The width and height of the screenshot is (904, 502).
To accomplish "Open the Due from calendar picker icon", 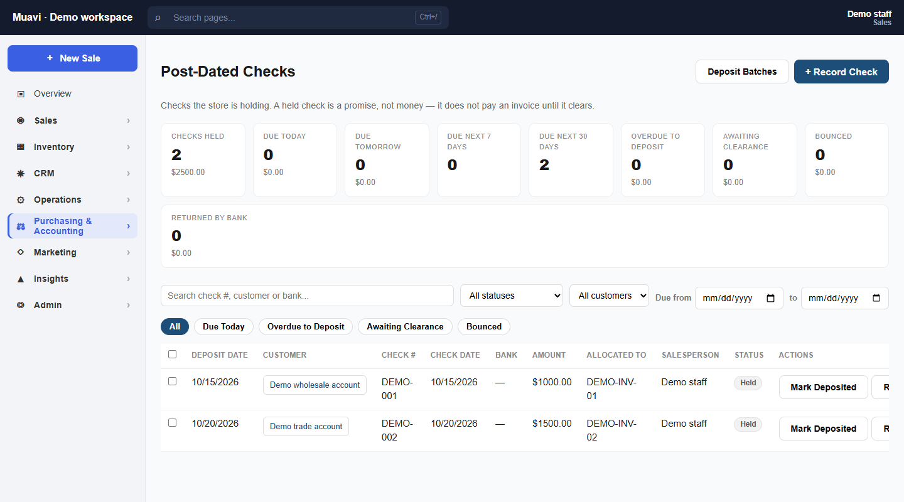I will (x=771, y=298).
